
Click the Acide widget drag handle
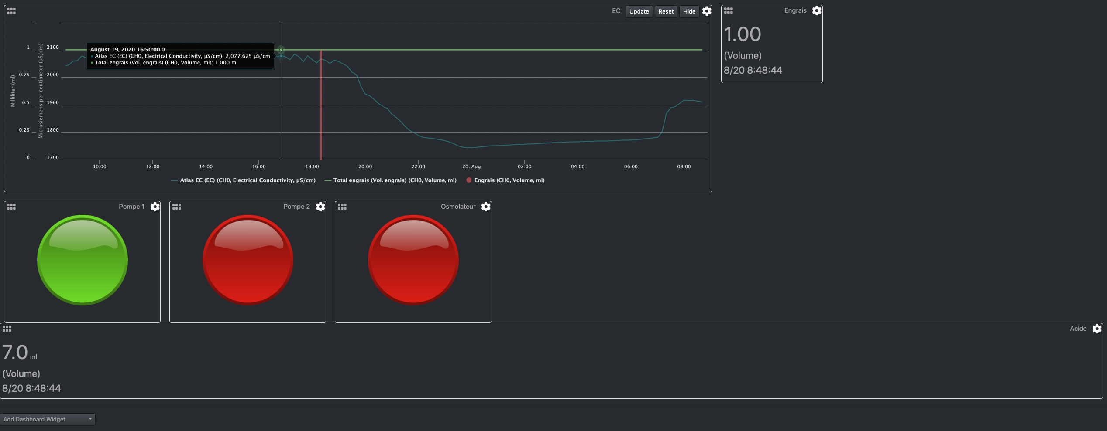click(x=7, y=329)
